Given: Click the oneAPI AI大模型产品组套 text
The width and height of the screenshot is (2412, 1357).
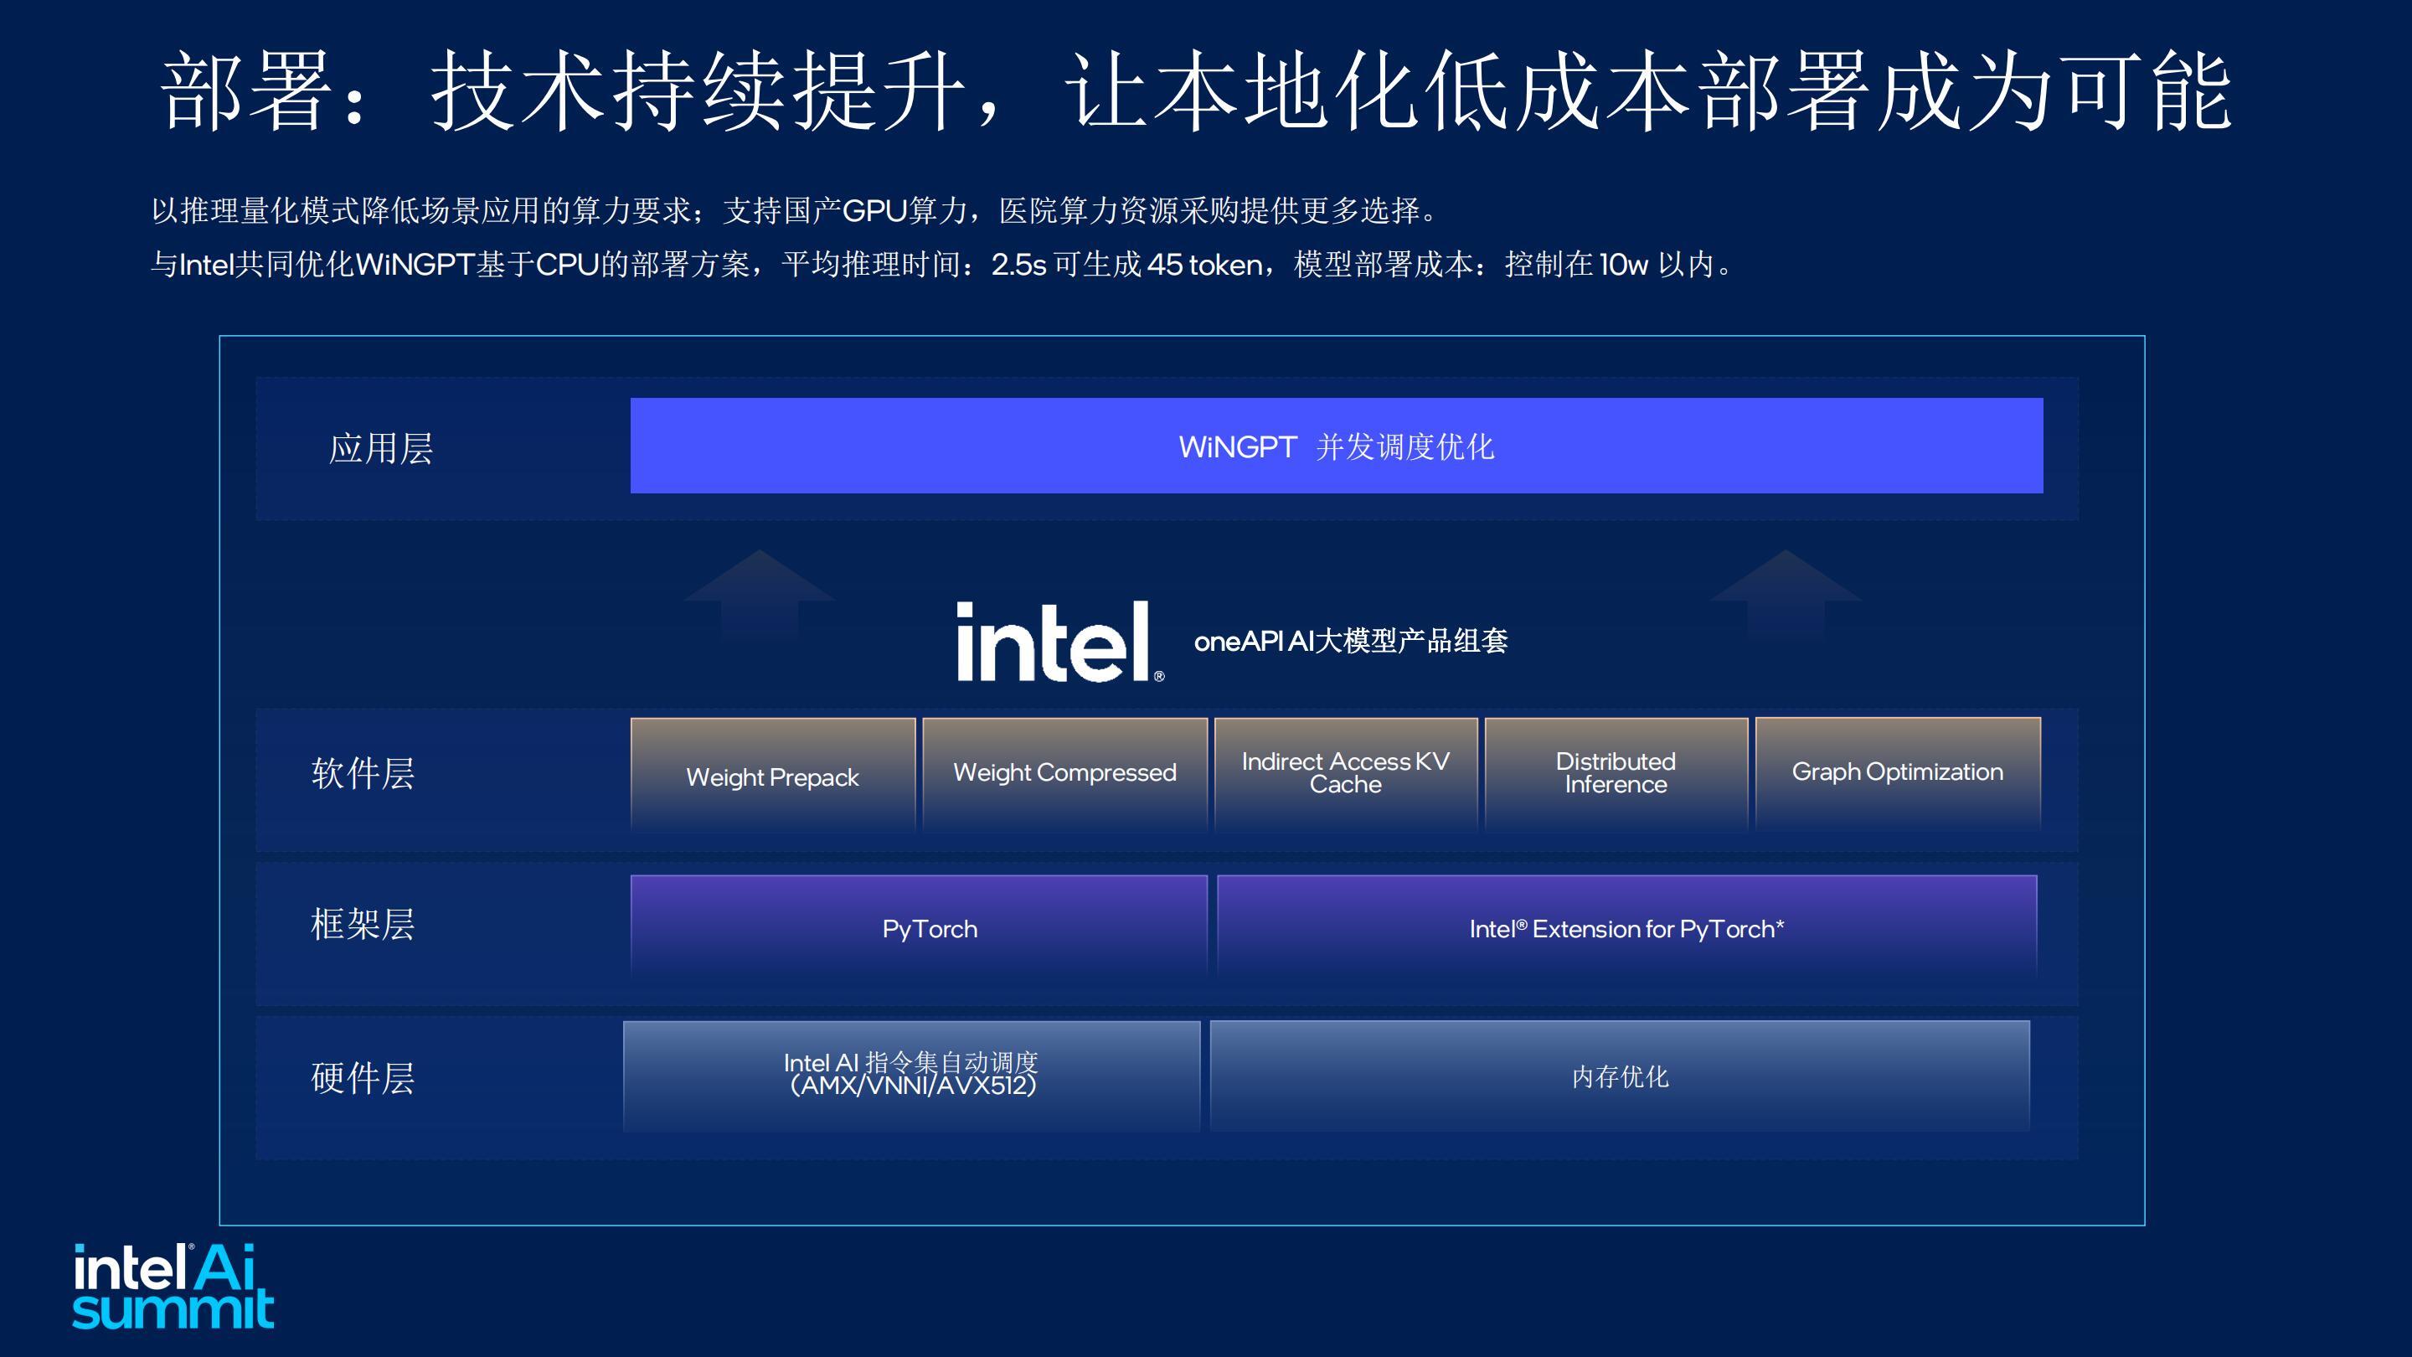Looking at the screenshot, I should pyautogui.click(x=1350, y=641).
